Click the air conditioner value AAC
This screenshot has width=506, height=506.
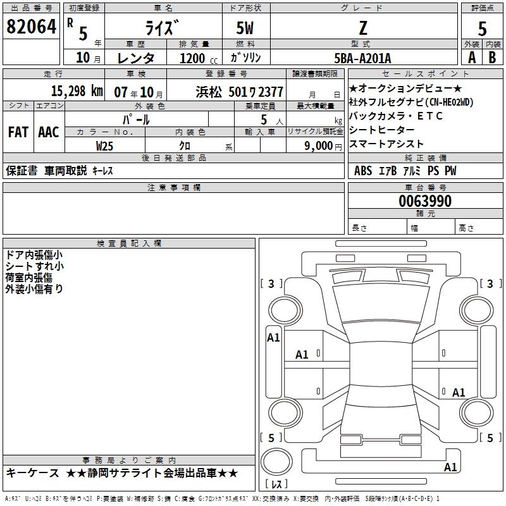click(x=49, y=132)
